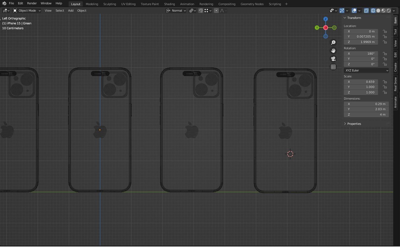The width and height of the screenshot is (400, 247).
Task: Click the green Y axis gizmo ball
Action: (317, 28)
